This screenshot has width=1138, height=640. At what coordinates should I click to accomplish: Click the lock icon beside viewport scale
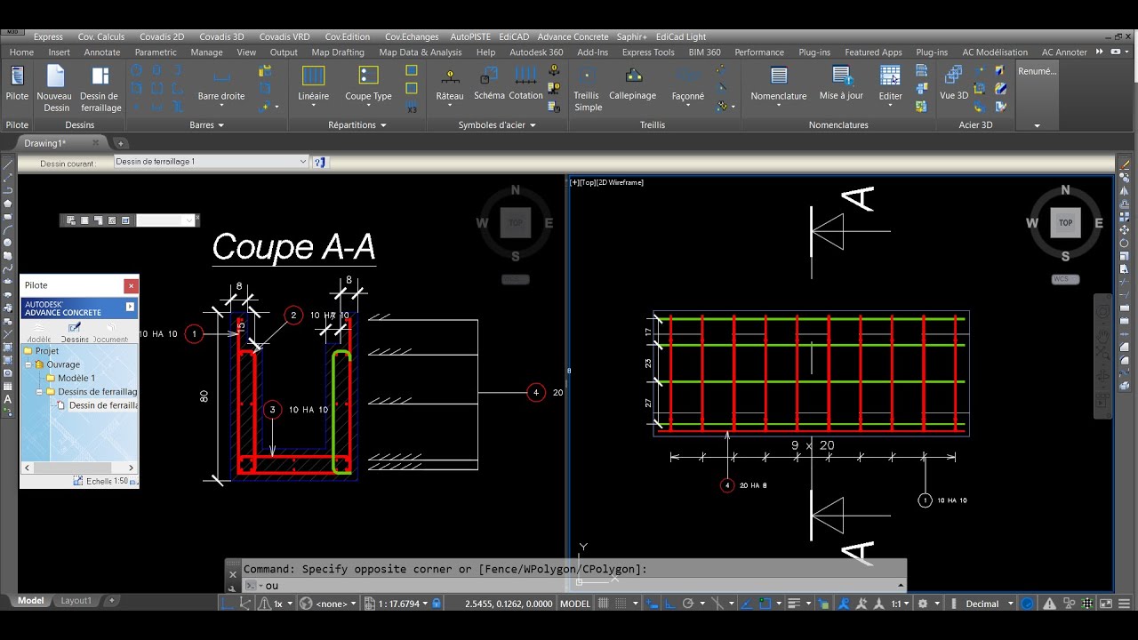point(437,604)
